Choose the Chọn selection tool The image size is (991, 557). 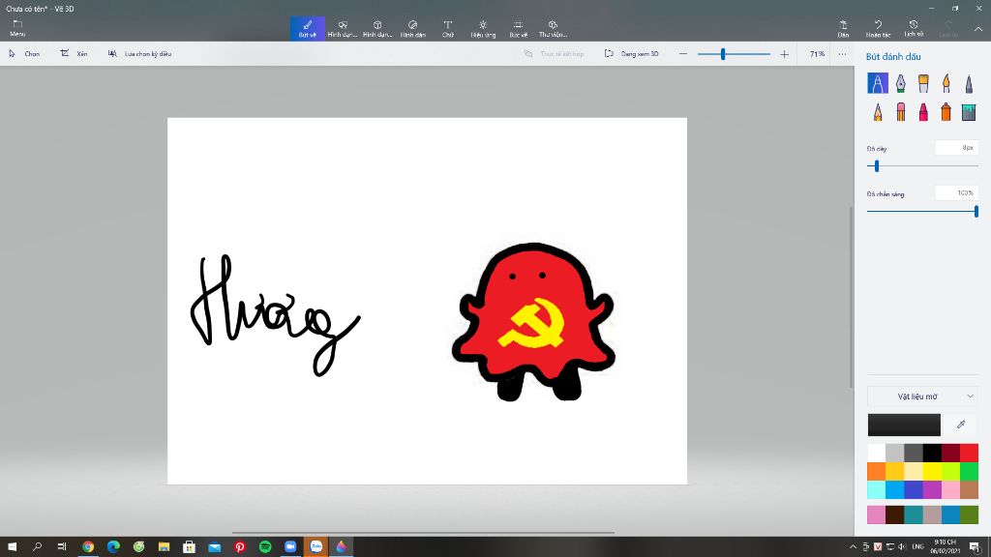click(24, 54)
